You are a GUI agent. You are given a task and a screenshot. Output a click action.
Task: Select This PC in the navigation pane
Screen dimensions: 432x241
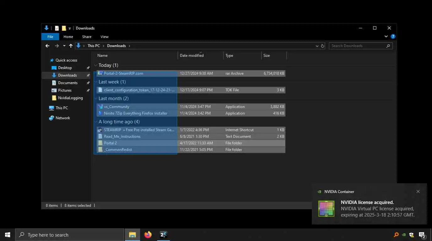pos(62,108)
